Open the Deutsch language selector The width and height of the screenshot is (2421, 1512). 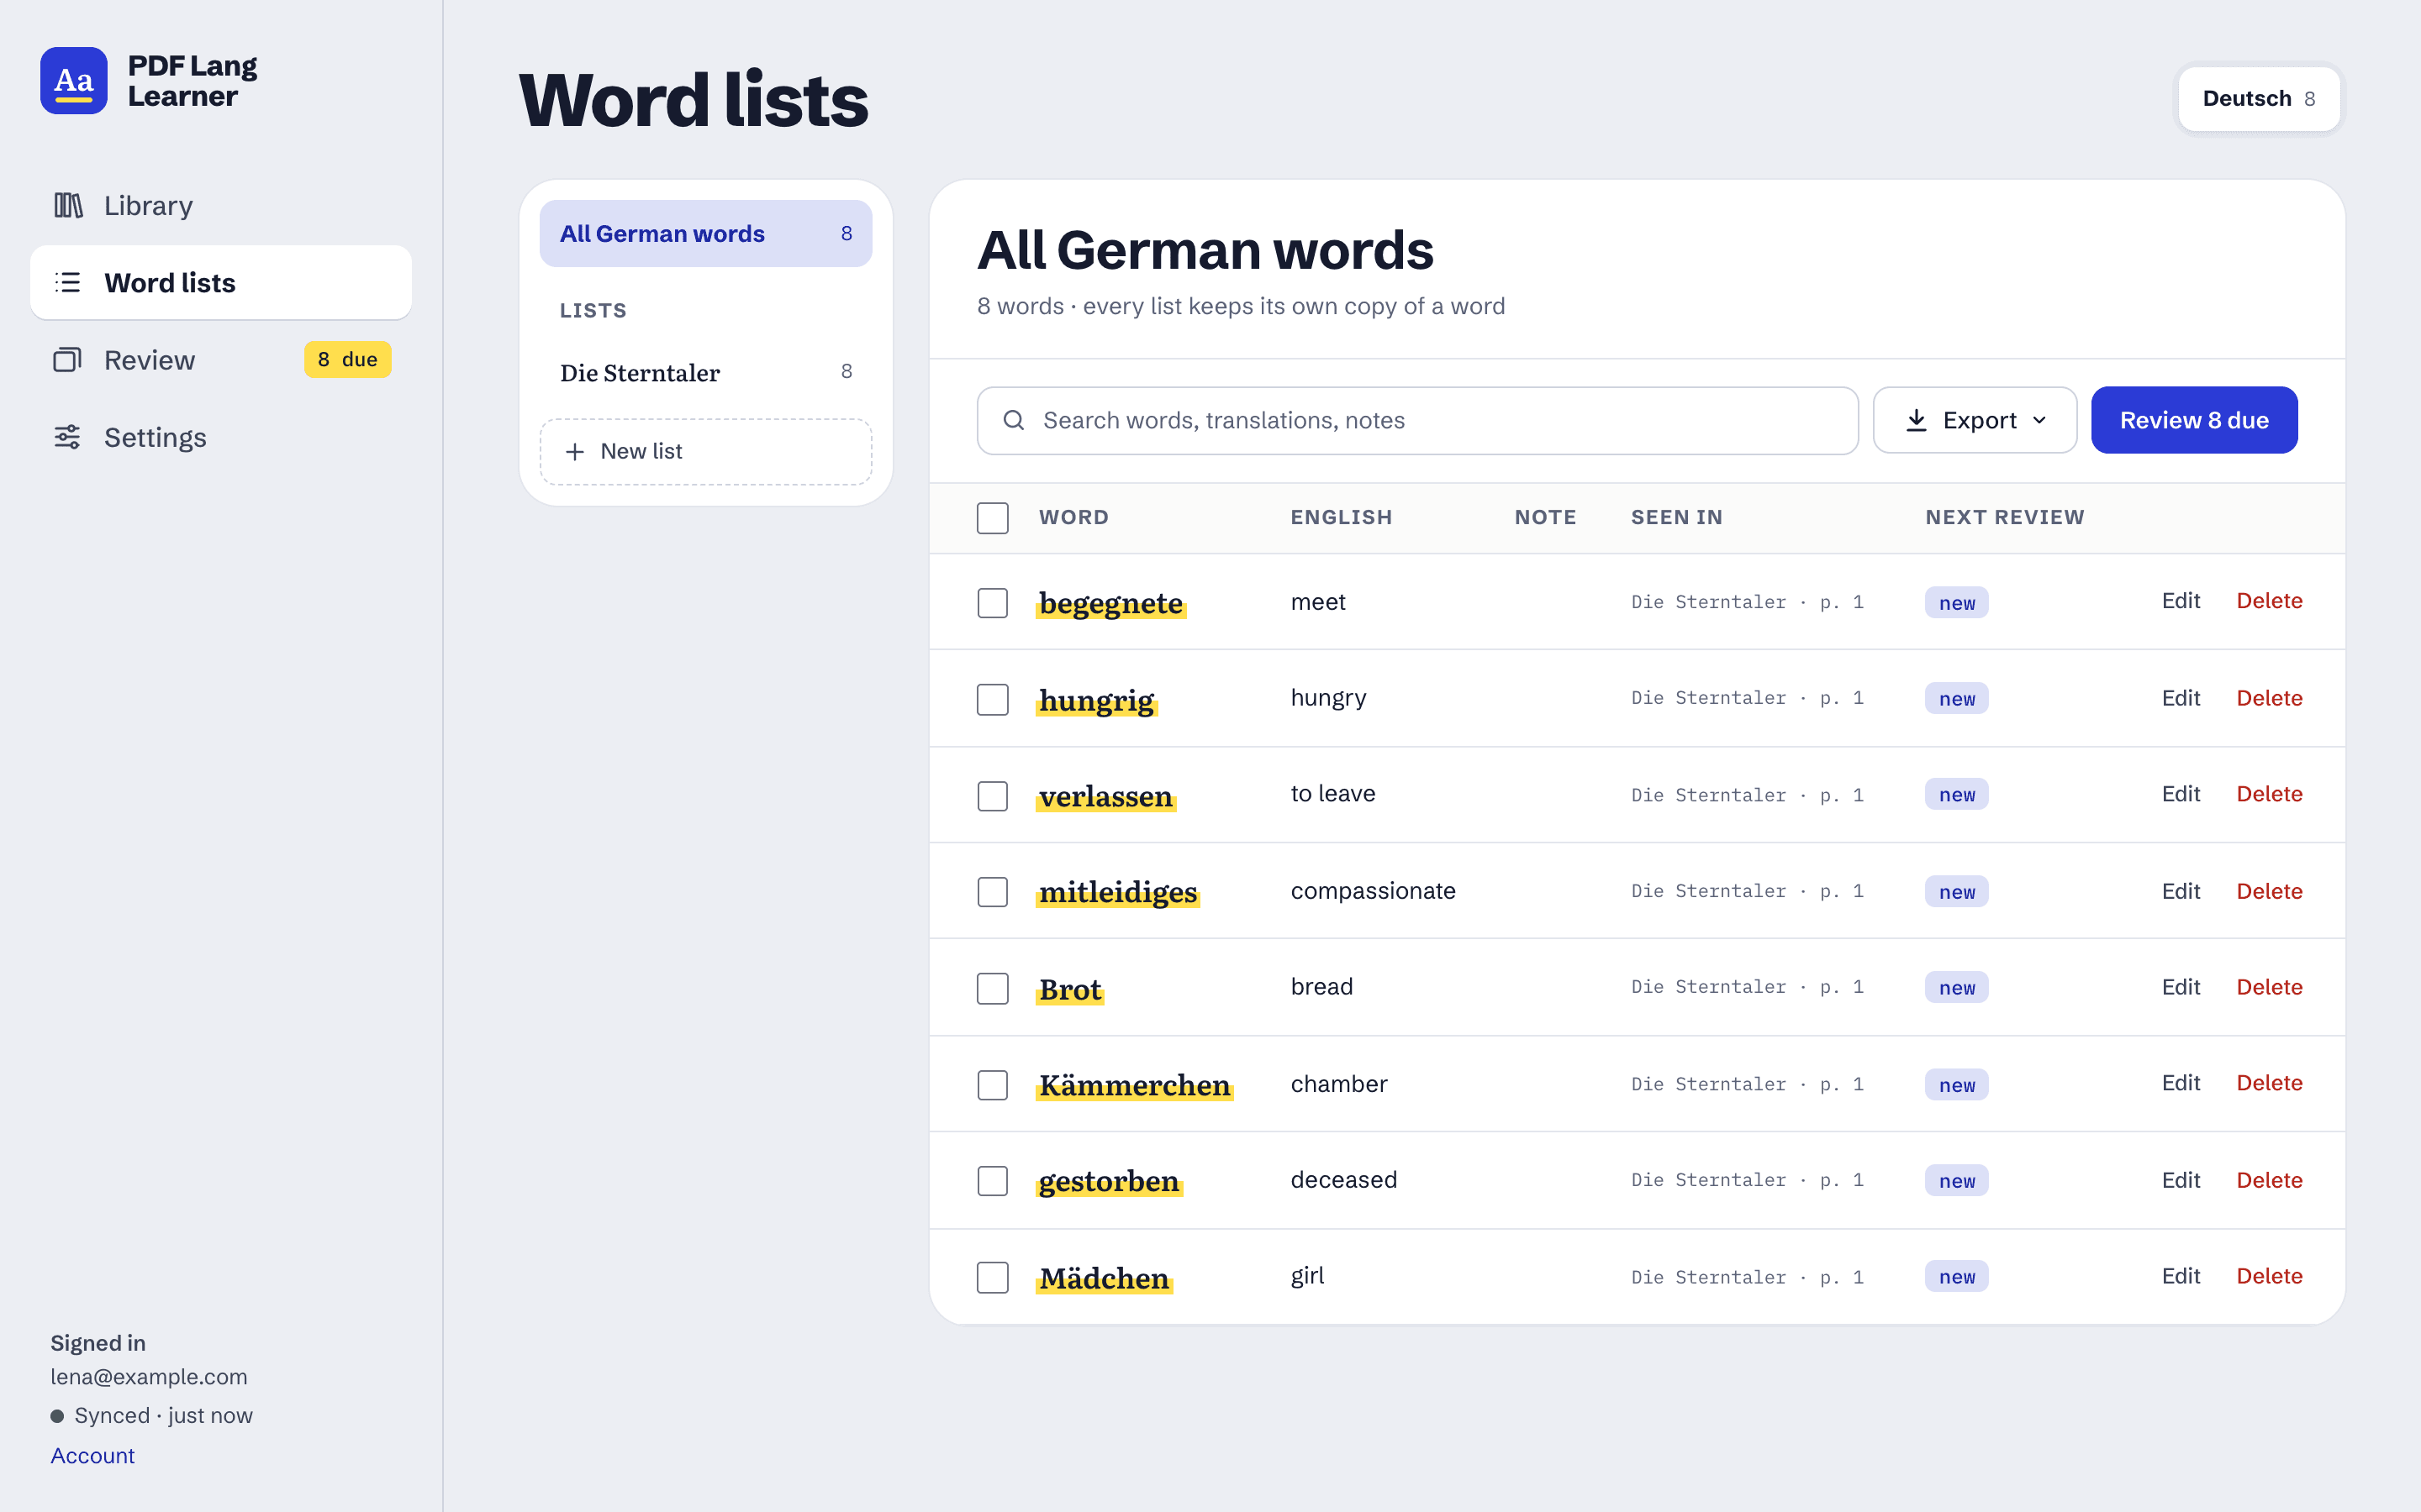click(x=2259, y=98)
